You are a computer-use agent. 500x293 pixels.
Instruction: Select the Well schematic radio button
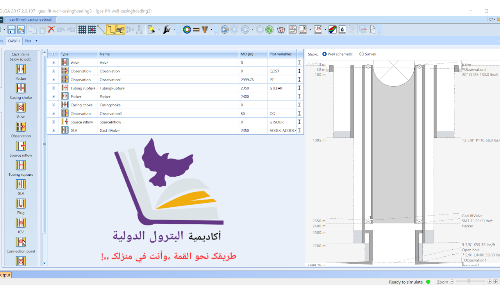[325, 54]
